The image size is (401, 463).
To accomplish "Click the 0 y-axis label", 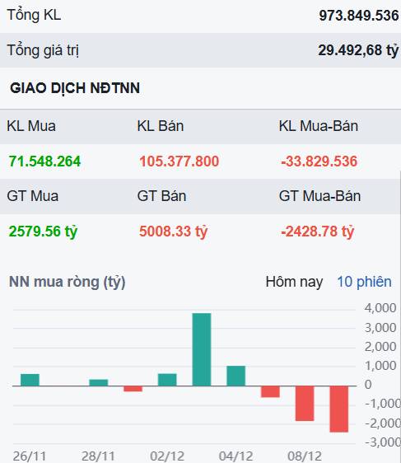I will click(368, 385).
